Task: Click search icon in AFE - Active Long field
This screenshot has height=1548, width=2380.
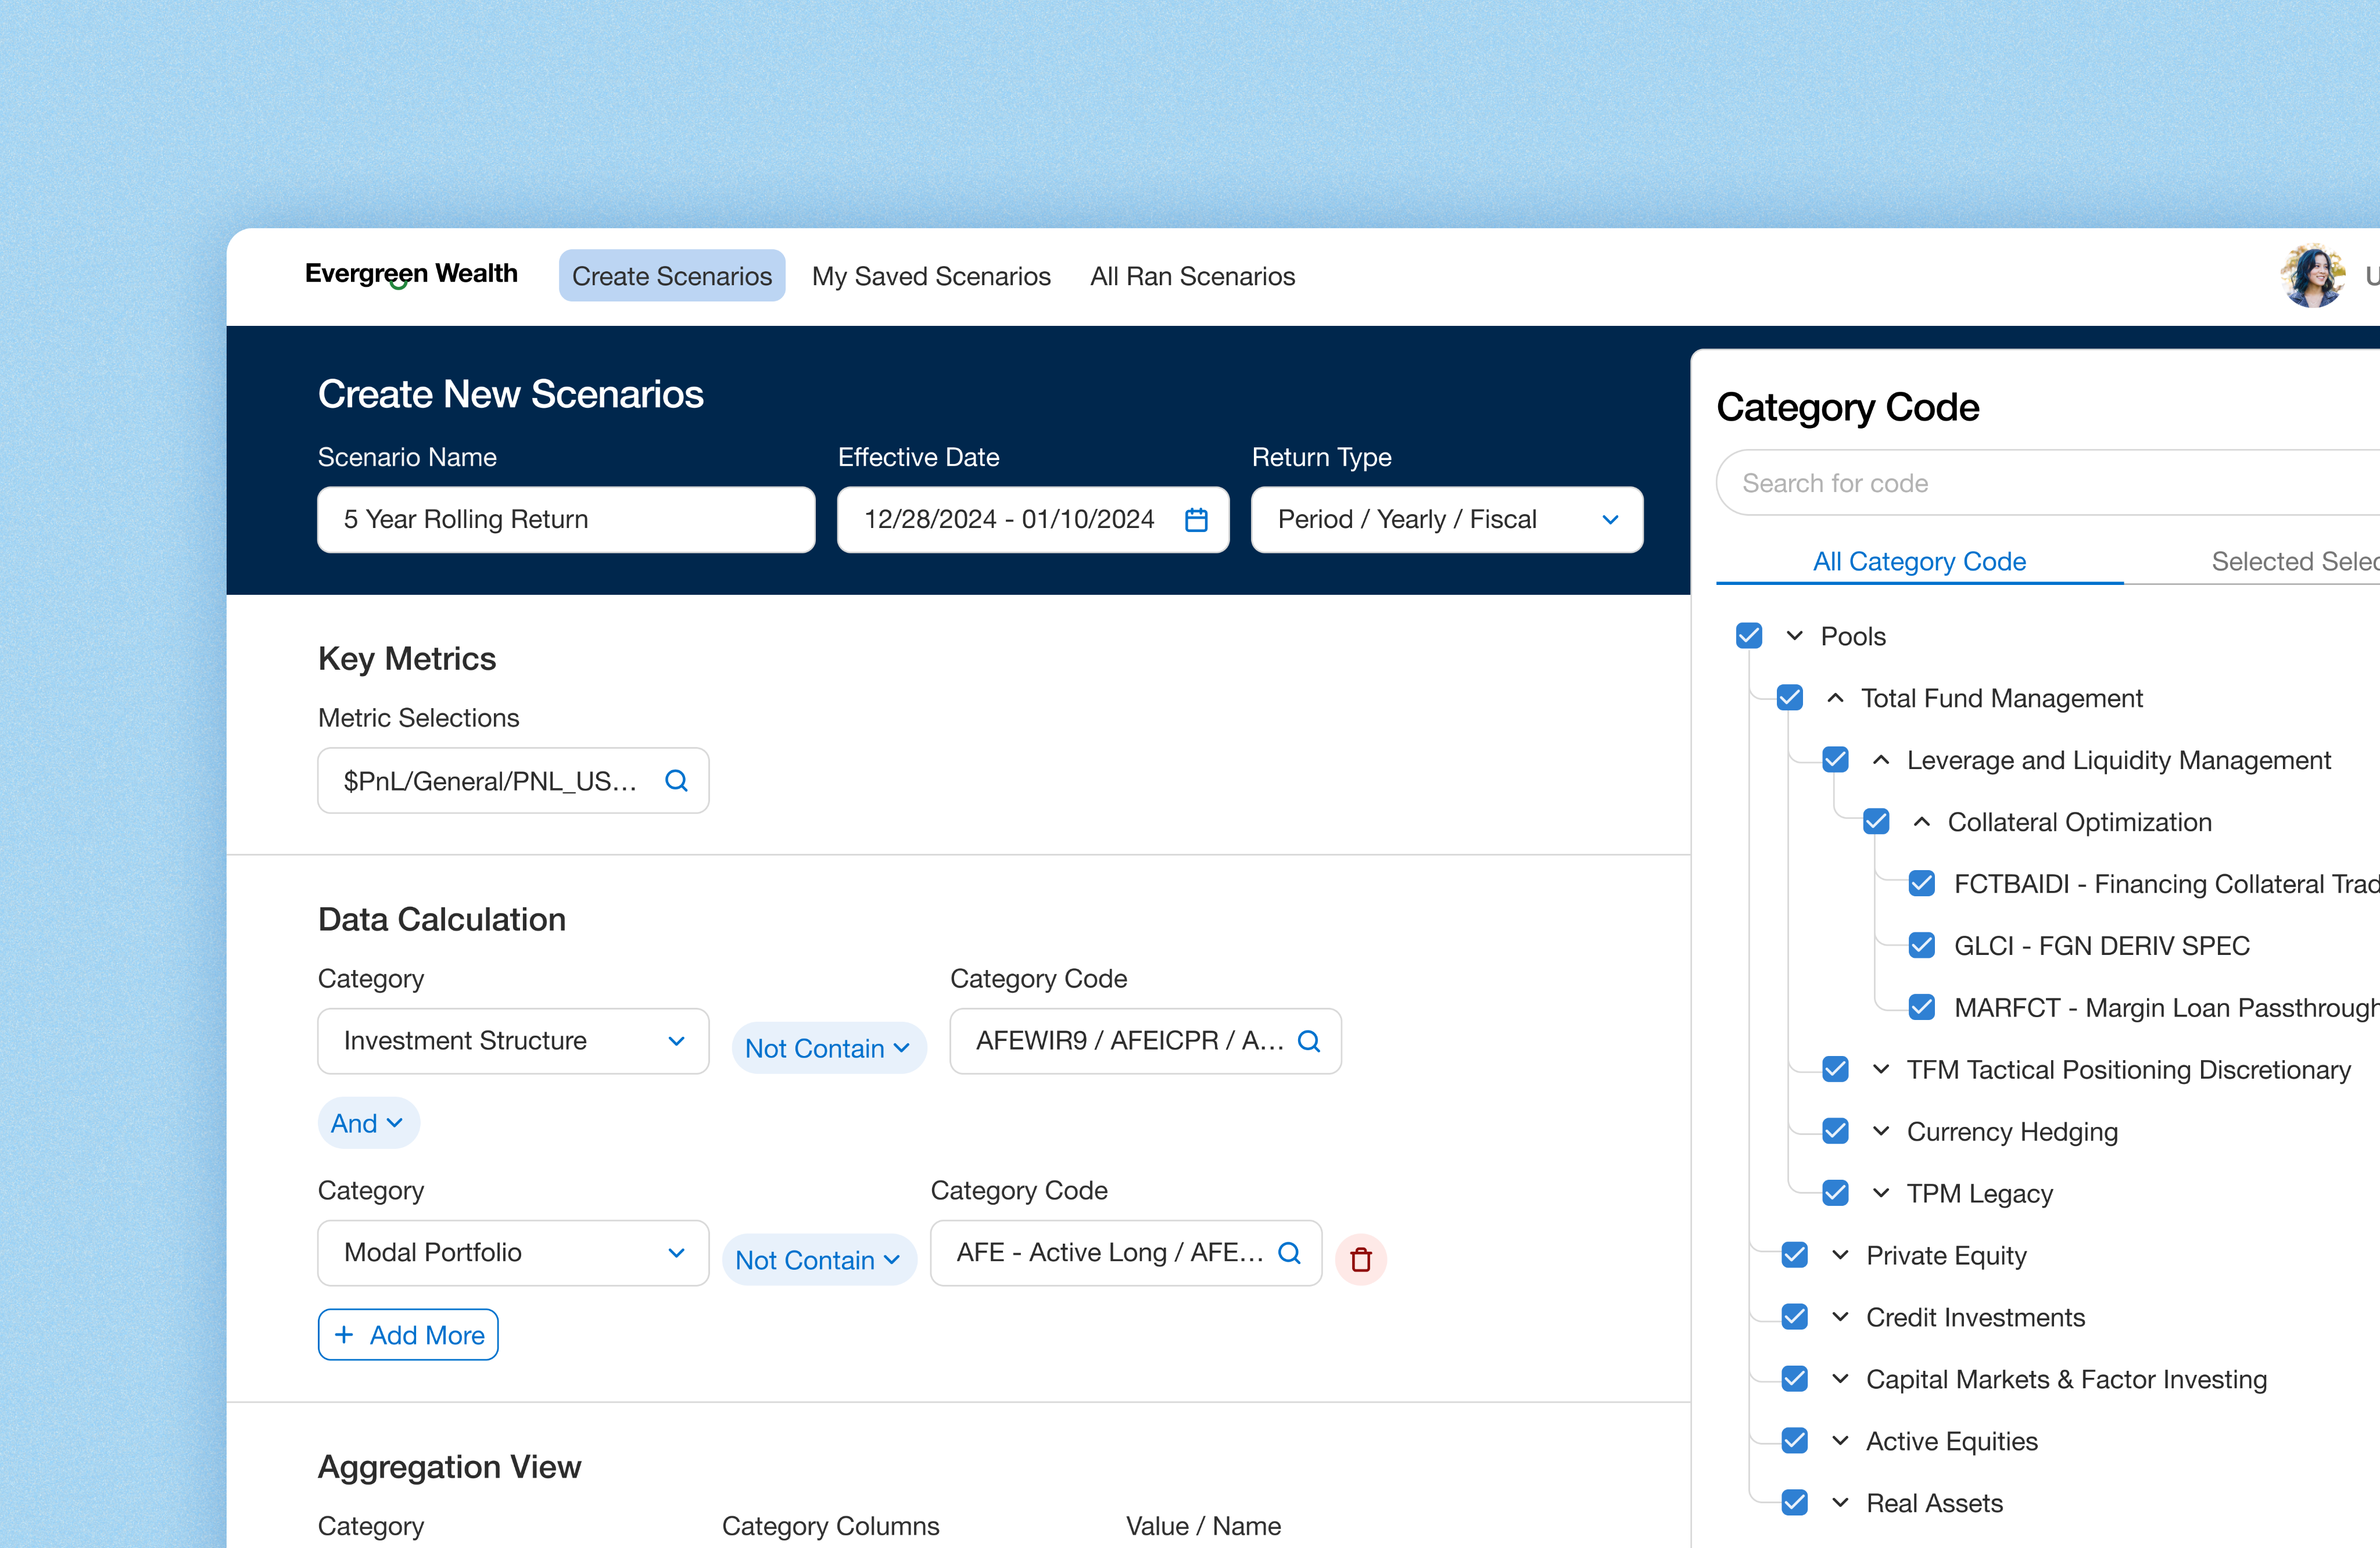Action: pos(1289,1253)
